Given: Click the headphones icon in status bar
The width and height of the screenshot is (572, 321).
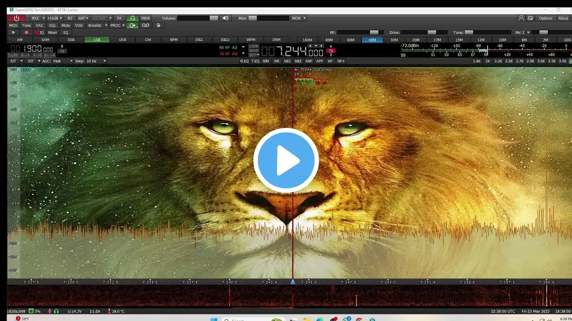Looking at the screenshot, I should click(x=56, y=311).
